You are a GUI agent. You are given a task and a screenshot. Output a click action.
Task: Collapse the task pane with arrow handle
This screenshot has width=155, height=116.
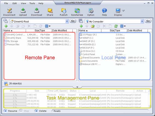tap(77, 87)
